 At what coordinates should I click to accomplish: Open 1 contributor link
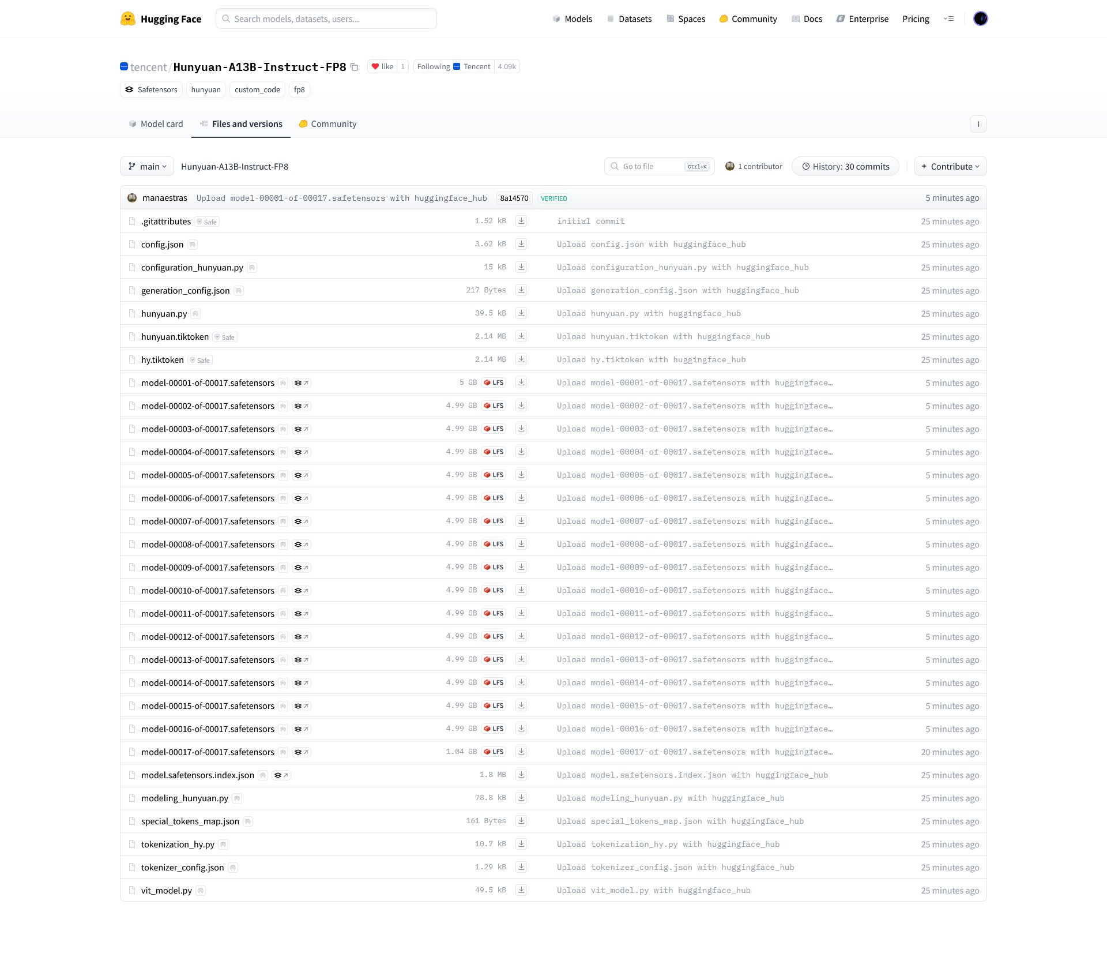754,167
